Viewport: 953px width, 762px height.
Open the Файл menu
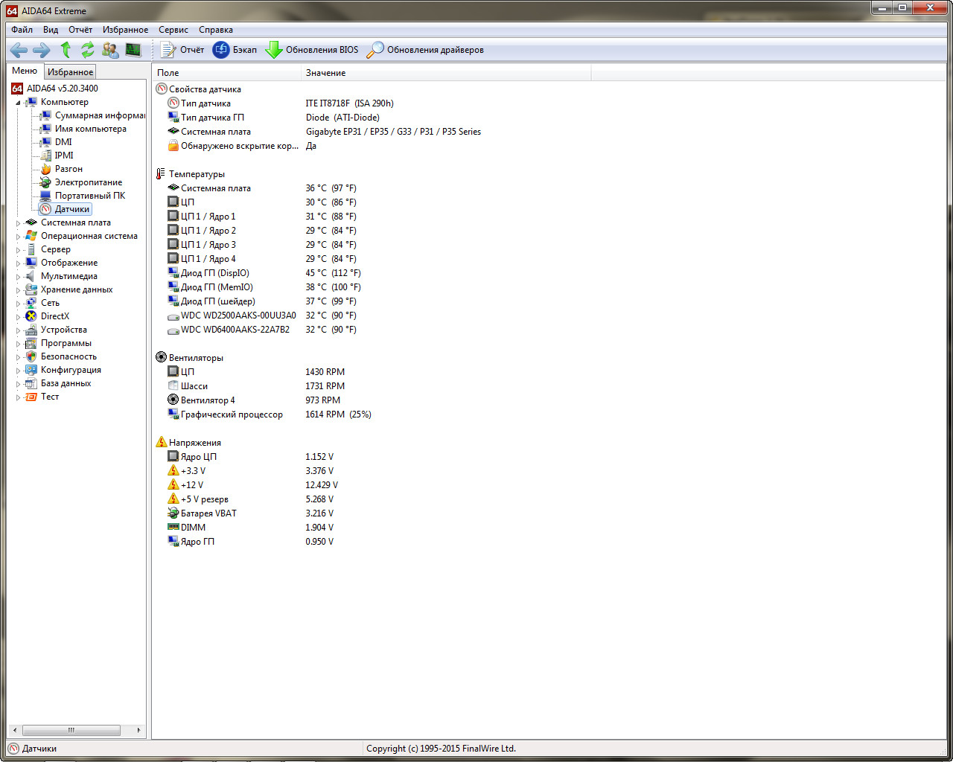22,30
